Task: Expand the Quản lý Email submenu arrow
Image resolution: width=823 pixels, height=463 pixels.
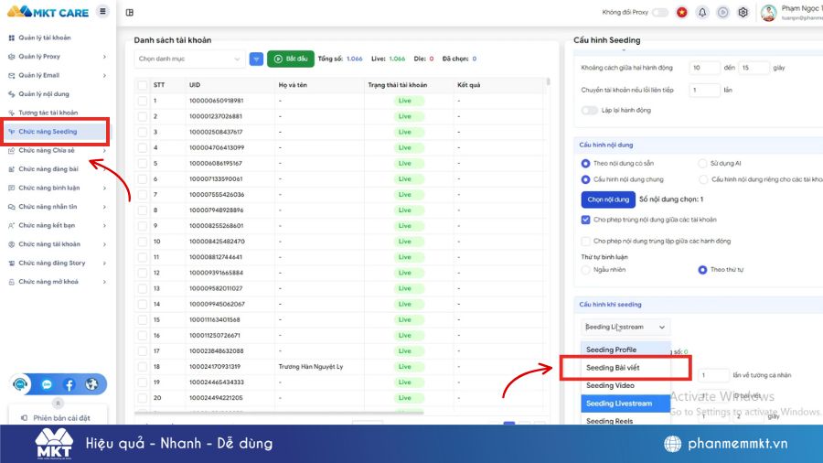Action: [x=104, y=76]
